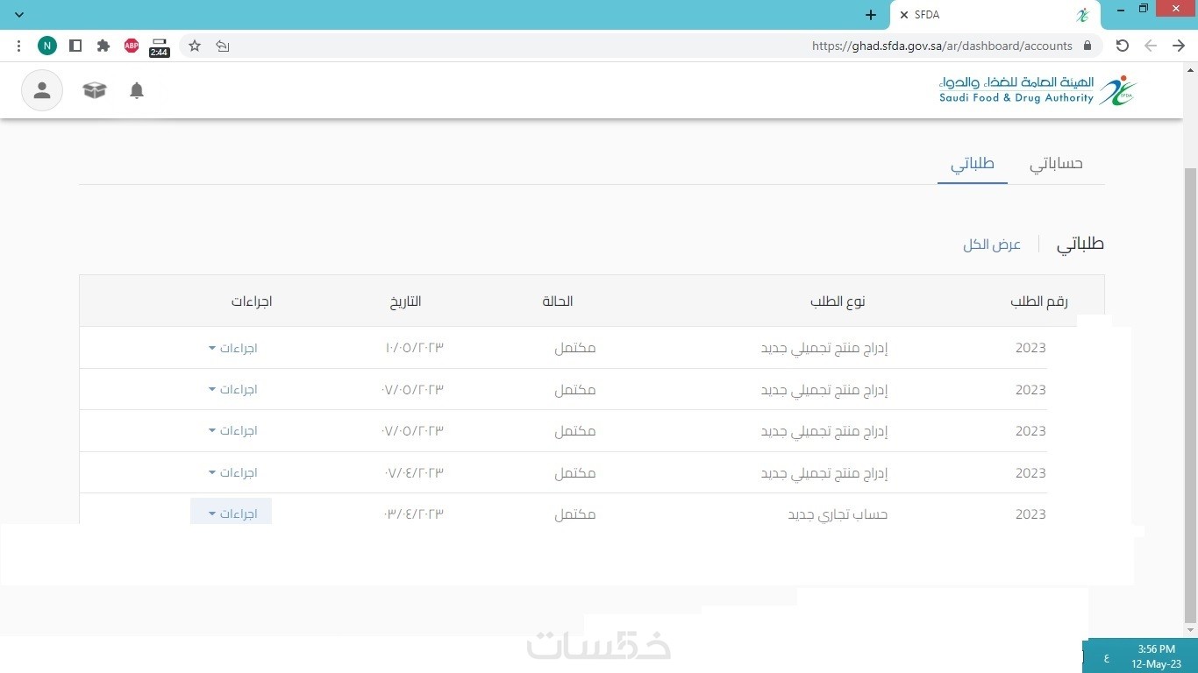
Task: Click the ABP Adblock Plus extension icon
Action: pyautogui.click(x=132, y=46)
